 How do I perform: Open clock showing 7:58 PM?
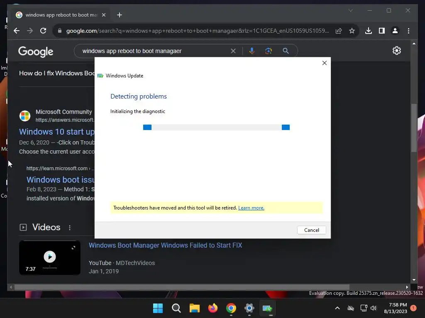pyautogui.click(x=396, y=308)
